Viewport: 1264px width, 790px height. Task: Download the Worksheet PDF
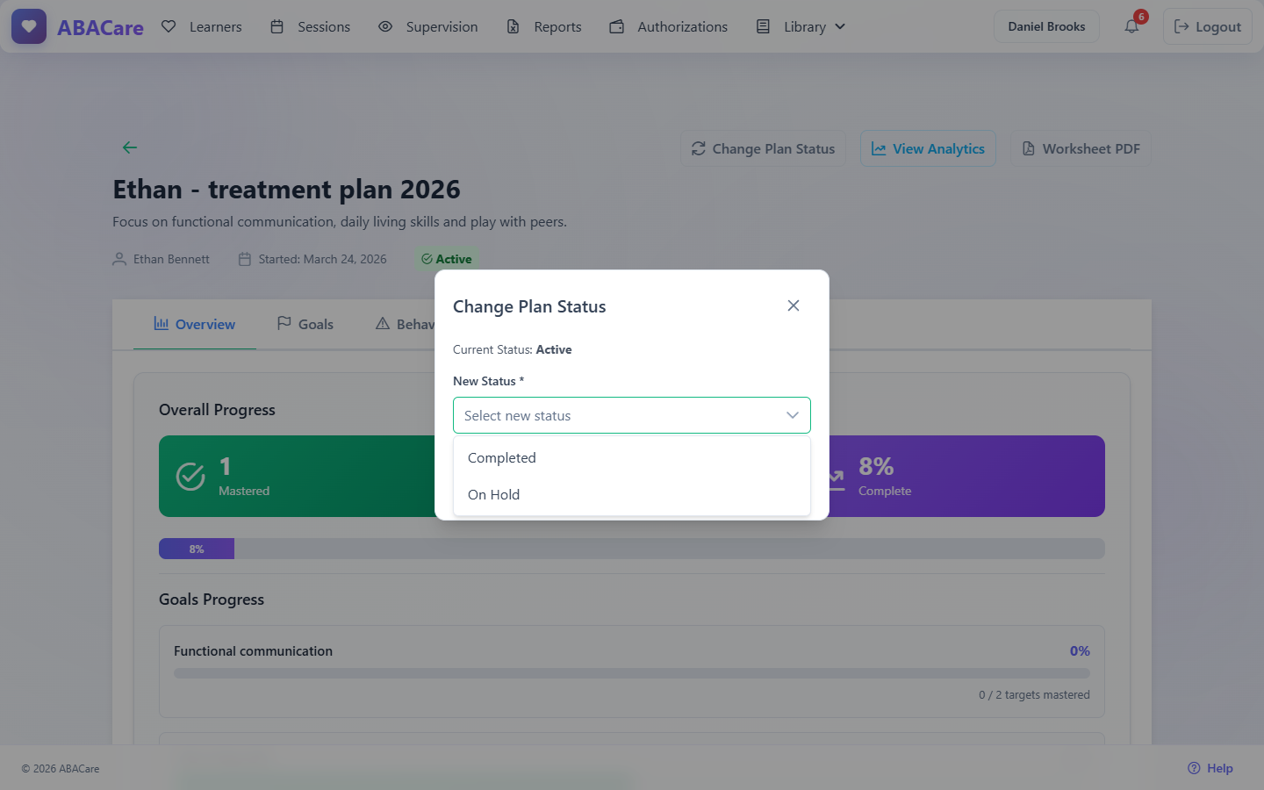click(x=1081, y=149)
